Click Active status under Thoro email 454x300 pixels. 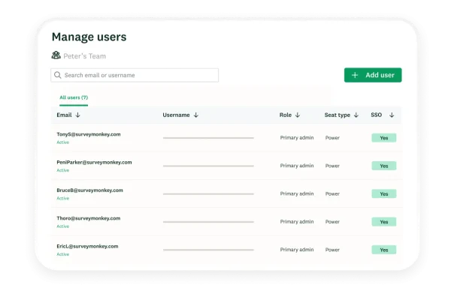(63, 226)
